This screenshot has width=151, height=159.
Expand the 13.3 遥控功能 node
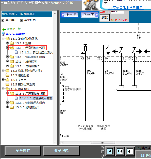click(x=3, y=75)
